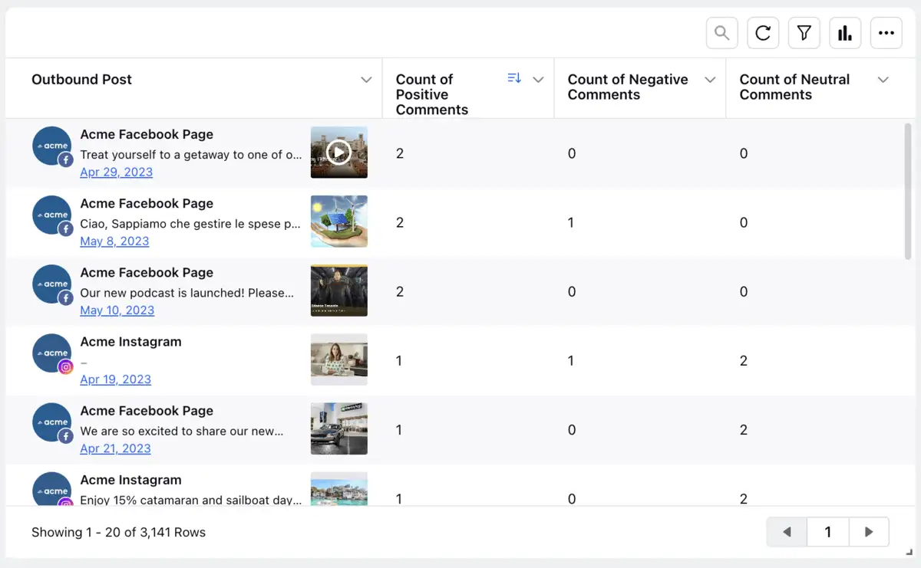Click the Acme Facebook avatar for Apr 29 post
Image resolution: width=921 pixels, height=568 pixels.
(52, 146)
